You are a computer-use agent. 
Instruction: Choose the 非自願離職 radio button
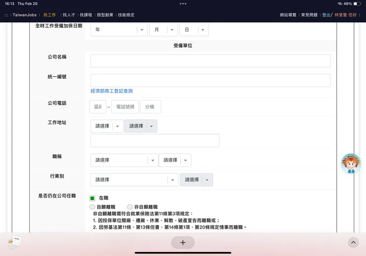pos(130,207)
